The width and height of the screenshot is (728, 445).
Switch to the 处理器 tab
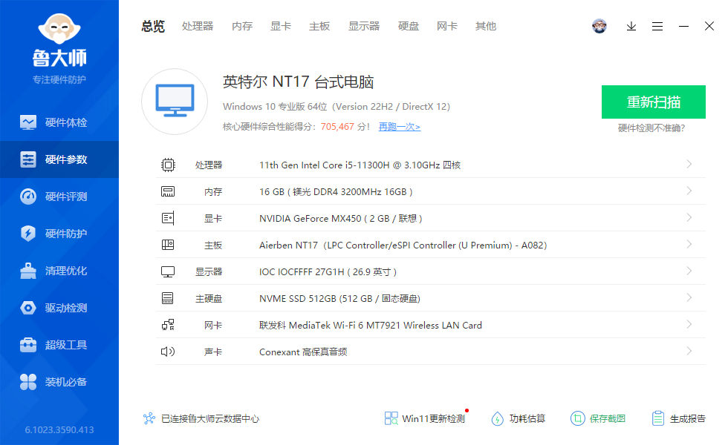[198, 27]
